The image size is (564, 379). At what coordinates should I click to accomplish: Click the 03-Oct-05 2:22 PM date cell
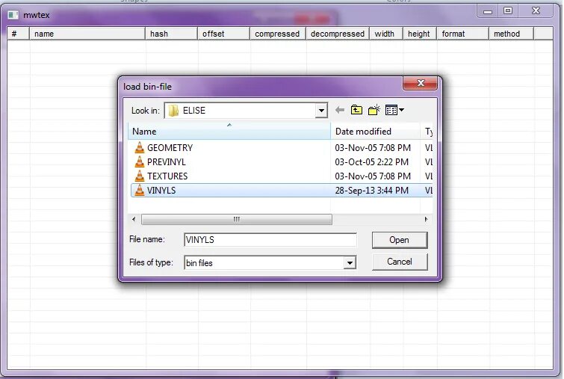[x=371, y=162]
